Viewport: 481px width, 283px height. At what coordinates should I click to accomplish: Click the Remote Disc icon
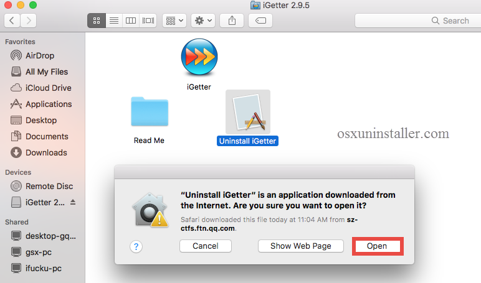point(16,186)
